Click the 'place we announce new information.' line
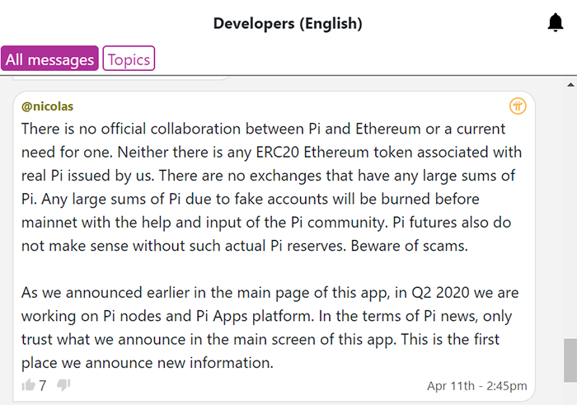This screenshot has width=577, height=405. pyautogui.click(x=148, y=363)
